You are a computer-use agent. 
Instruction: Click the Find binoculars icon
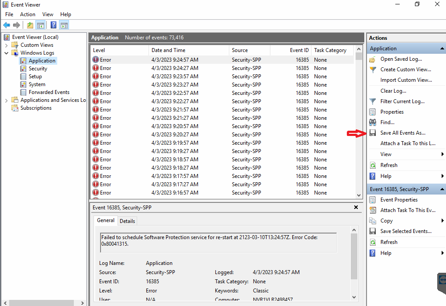pos(373,122)
